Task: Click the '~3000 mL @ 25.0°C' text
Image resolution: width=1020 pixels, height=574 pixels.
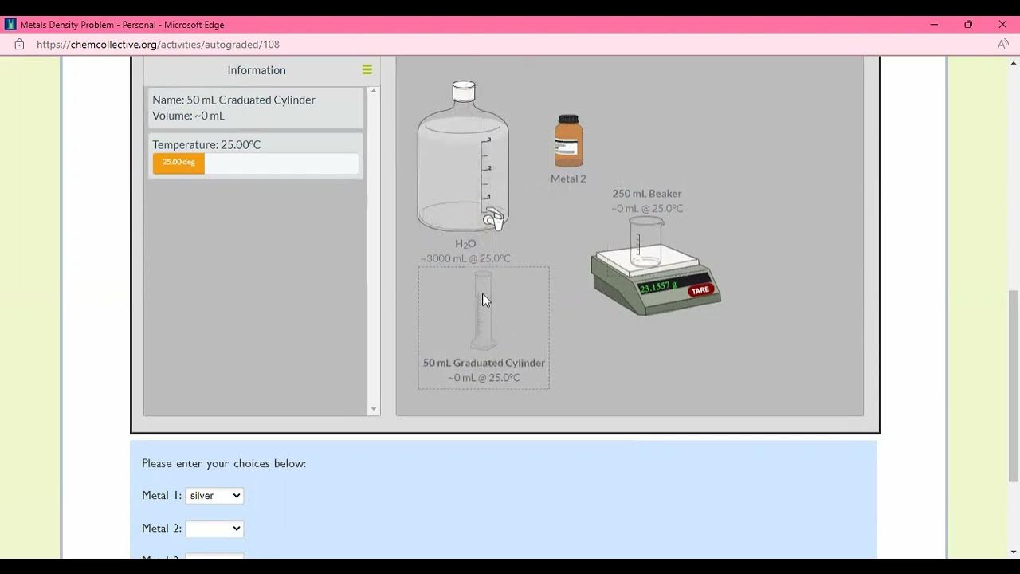Action: click(465, 258)
